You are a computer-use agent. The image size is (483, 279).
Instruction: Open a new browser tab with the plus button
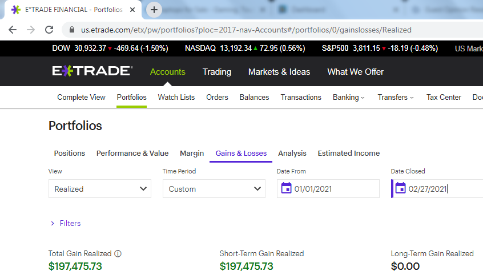click(154, 10)
